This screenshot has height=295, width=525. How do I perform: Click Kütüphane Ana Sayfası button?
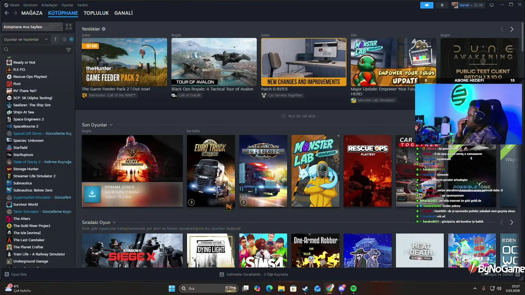(x=32, y=27)
